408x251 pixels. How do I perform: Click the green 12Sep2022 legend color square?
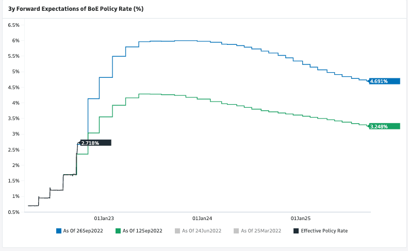[x=118, y=230]
